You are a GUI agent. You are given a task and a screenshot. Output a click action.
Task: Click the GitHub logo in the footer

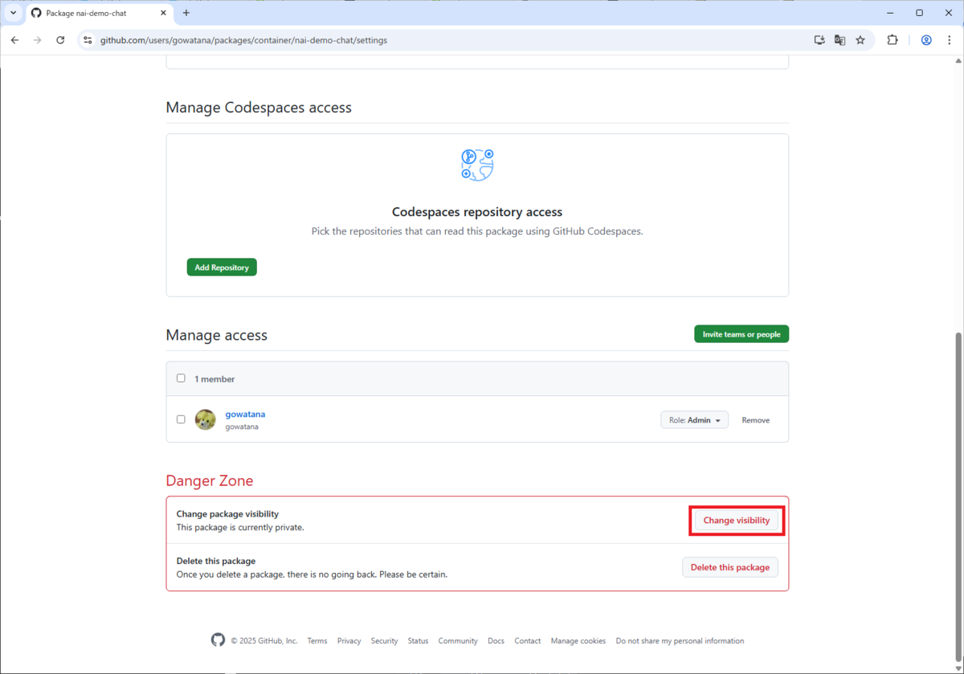[218, 640]
